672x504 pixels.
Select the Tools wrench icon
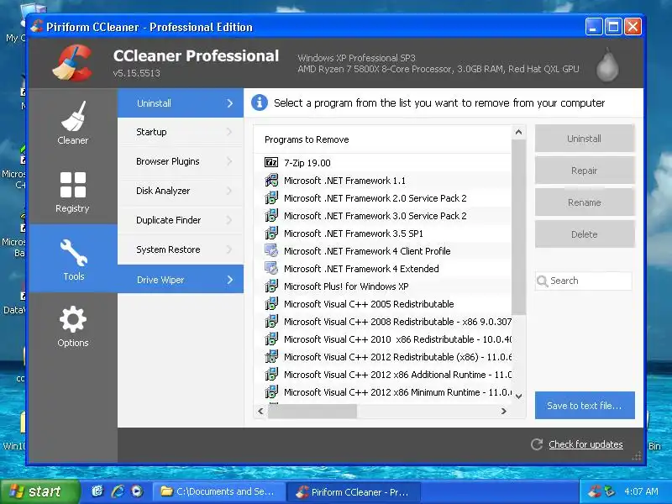74,253
